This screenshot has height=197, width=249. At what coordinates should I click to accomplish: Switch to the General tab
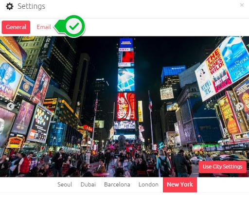click(x=16, y=27)
